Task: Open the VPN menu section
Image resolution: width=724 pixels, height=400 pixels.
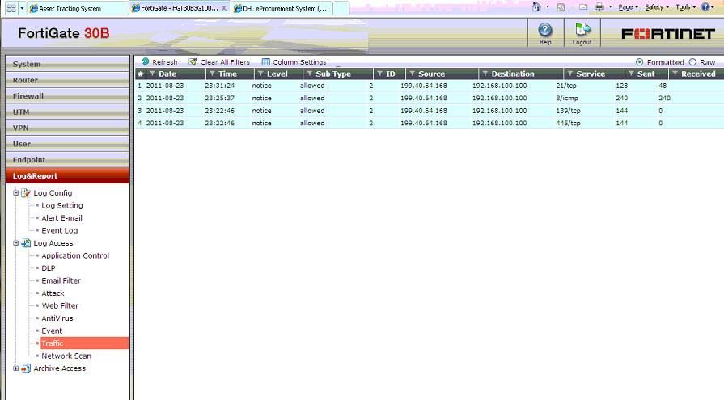Action: point(67,128)
